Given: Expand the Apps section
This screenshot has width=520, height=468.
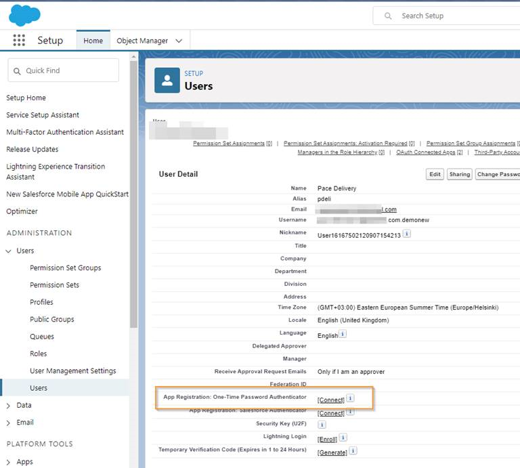Looking at the screenshot, I should [x=8, y=462].
